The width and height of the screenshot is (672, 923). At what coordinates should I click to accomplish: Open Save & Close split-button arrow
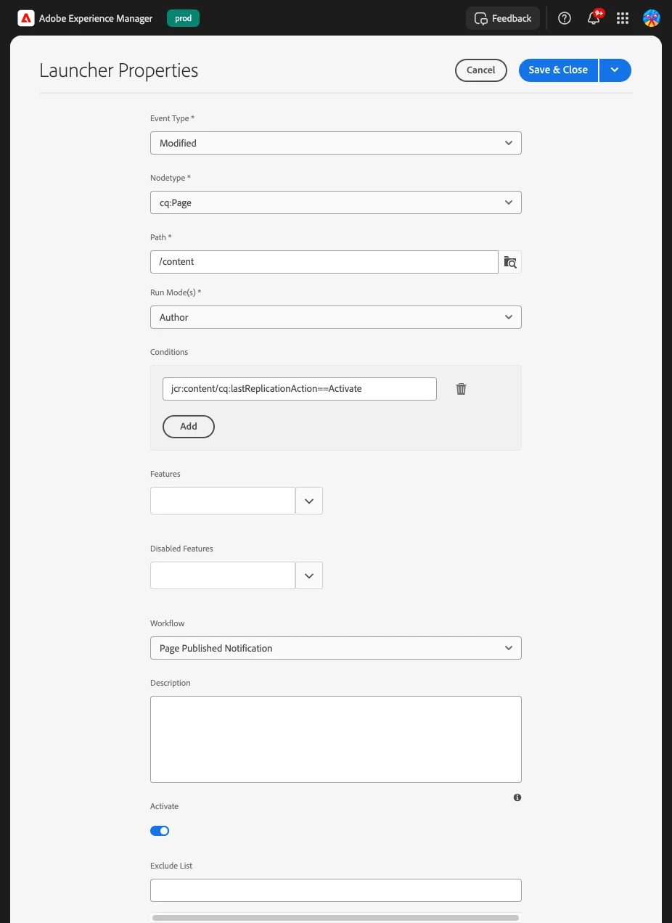point(615,70)
